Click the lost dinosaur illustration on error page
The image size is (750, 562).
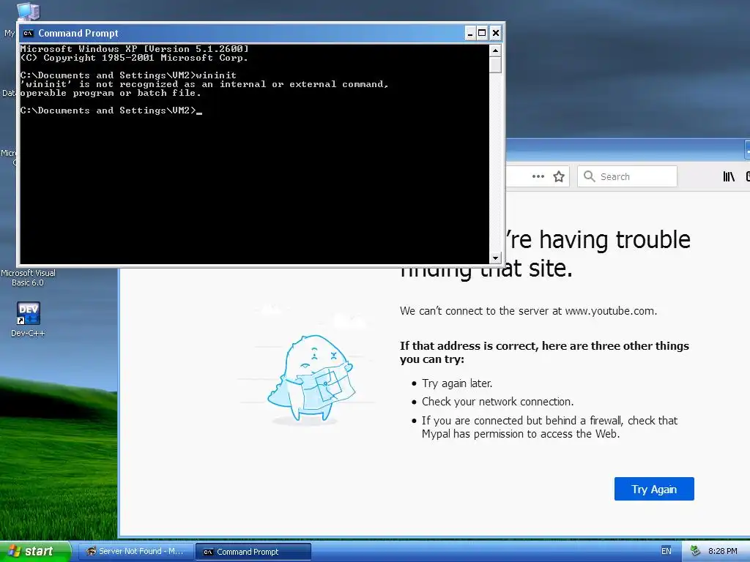click(x=311, y=378)
